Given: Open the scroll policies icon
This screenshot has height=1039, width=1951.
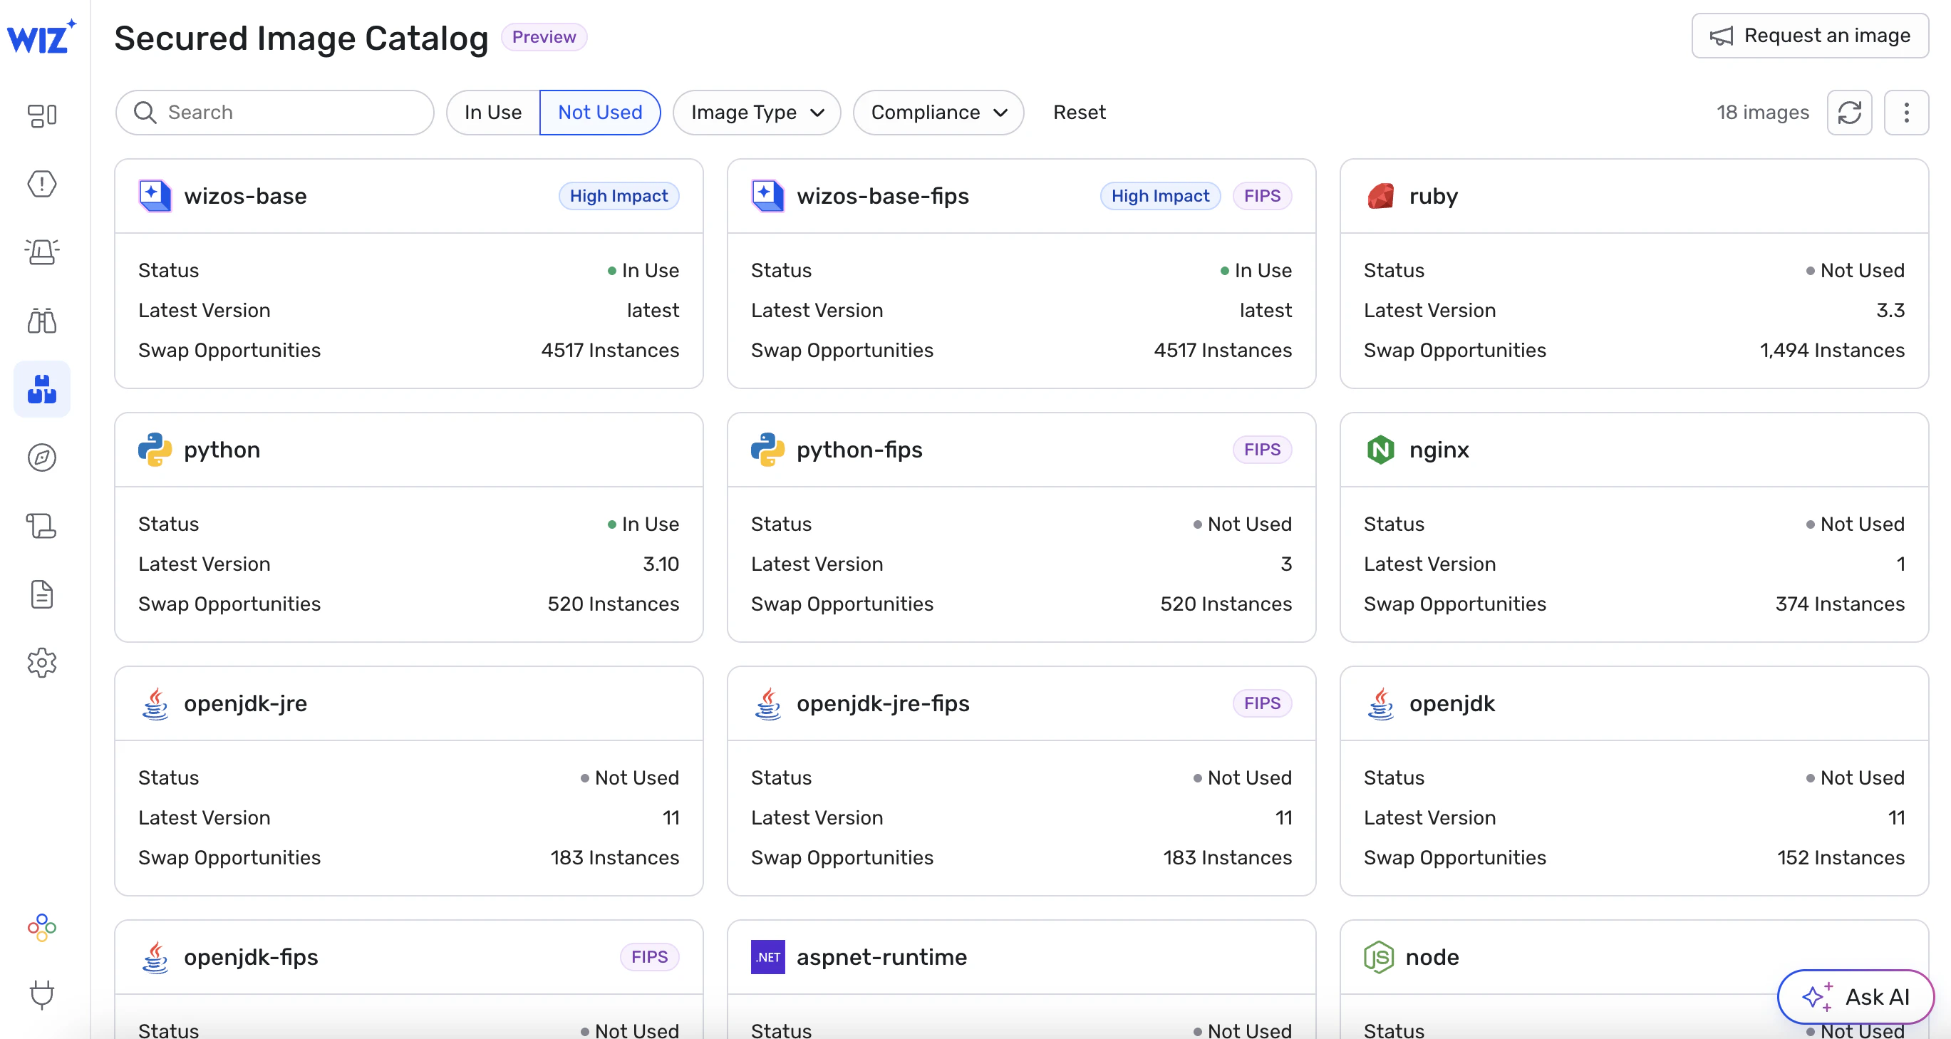Looking at the screenshot, I should pos(41,526).
